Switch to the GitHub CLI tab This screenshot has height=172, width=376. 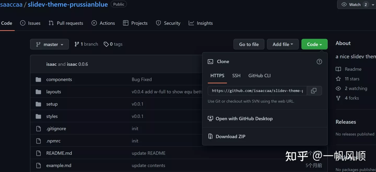coord(260,76)
